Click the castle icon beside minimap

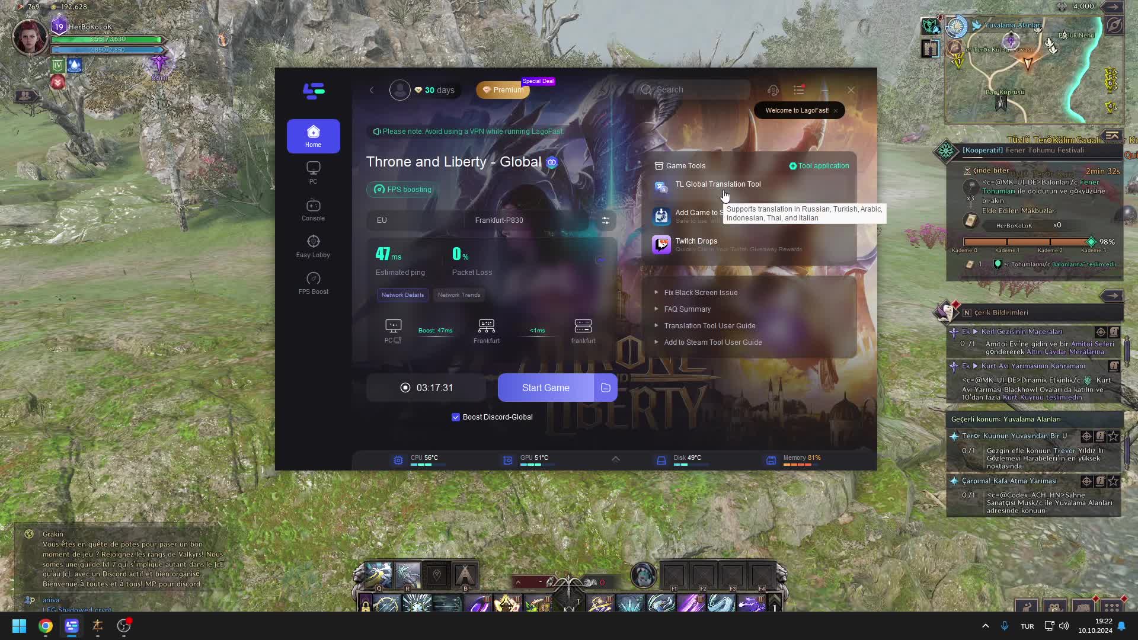930,49
